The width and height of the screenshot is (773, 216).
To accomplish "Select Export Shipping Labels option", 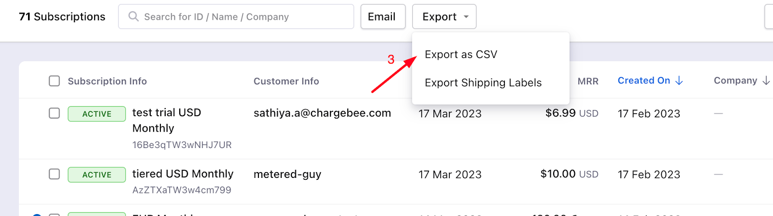I will (483, 83).
